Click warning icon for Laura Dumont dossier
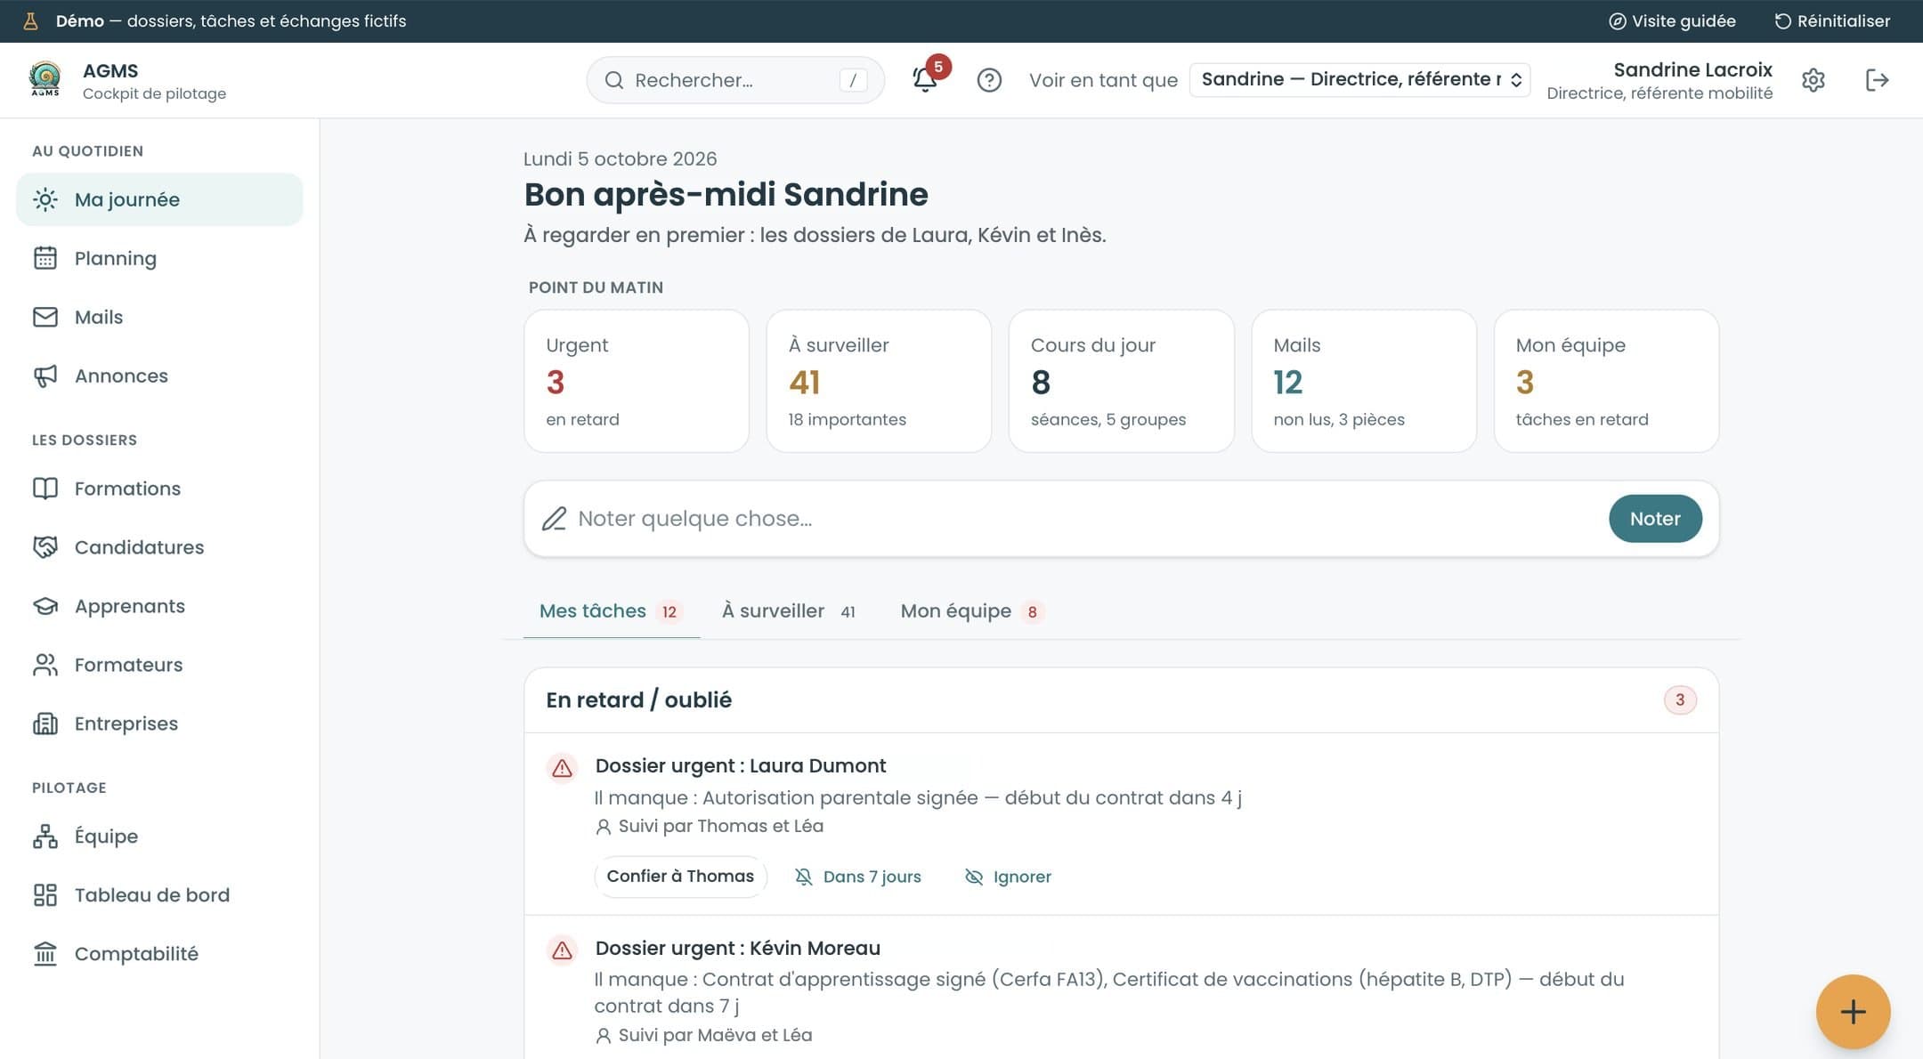Viewport: 1923px width, 1059px height. (x=562, y=768)
